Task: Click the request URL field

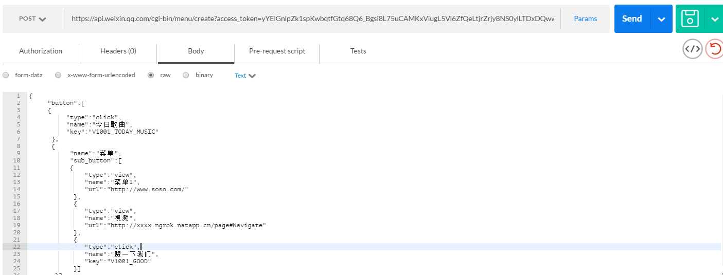Action: [x=312, y=19]
